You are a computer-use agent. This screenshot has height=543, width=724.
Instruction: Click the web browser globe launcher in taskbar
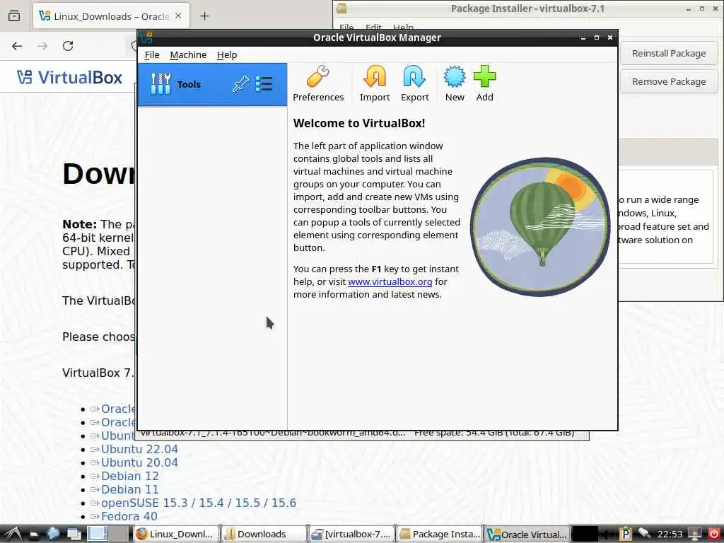pos(53,534)
